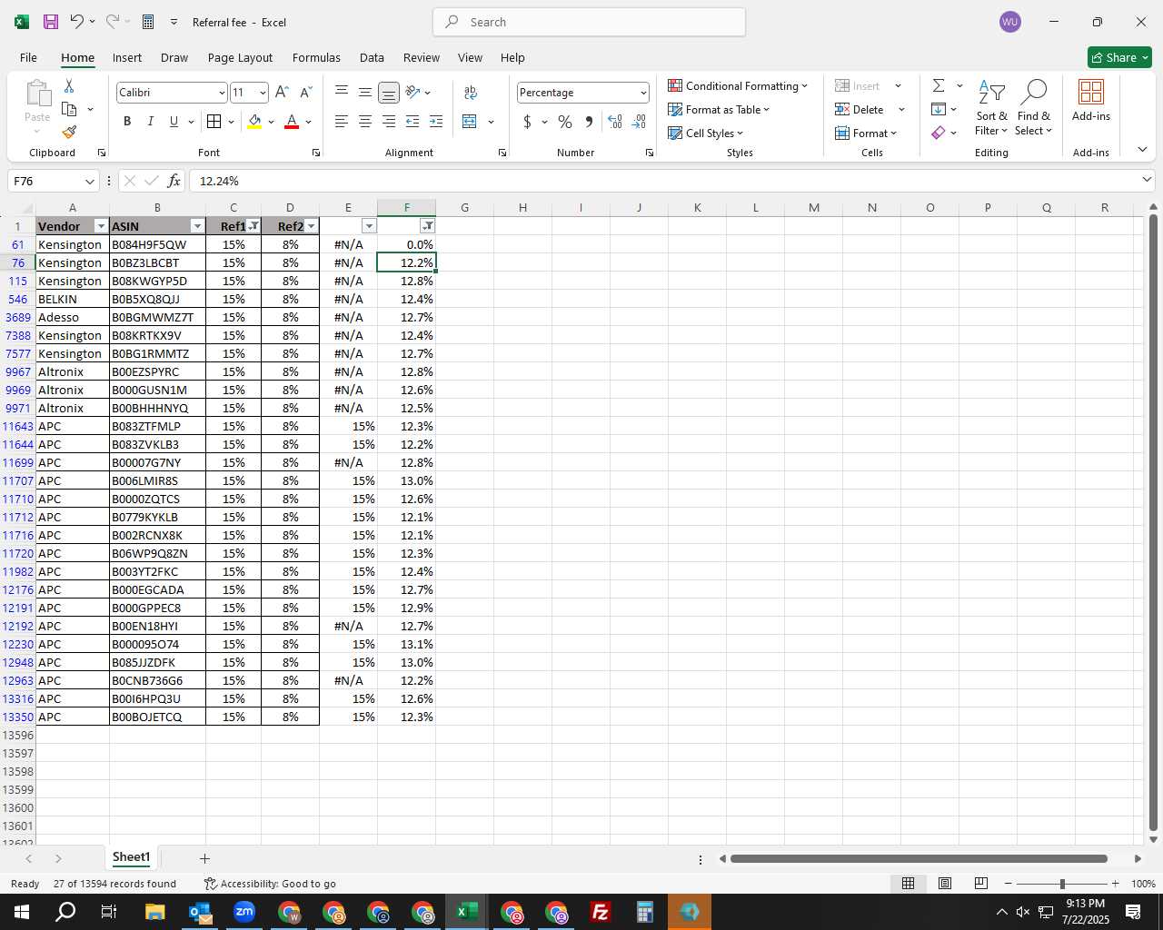
Task: Open Conditional Formatting menu
Action: pos(738,85)
